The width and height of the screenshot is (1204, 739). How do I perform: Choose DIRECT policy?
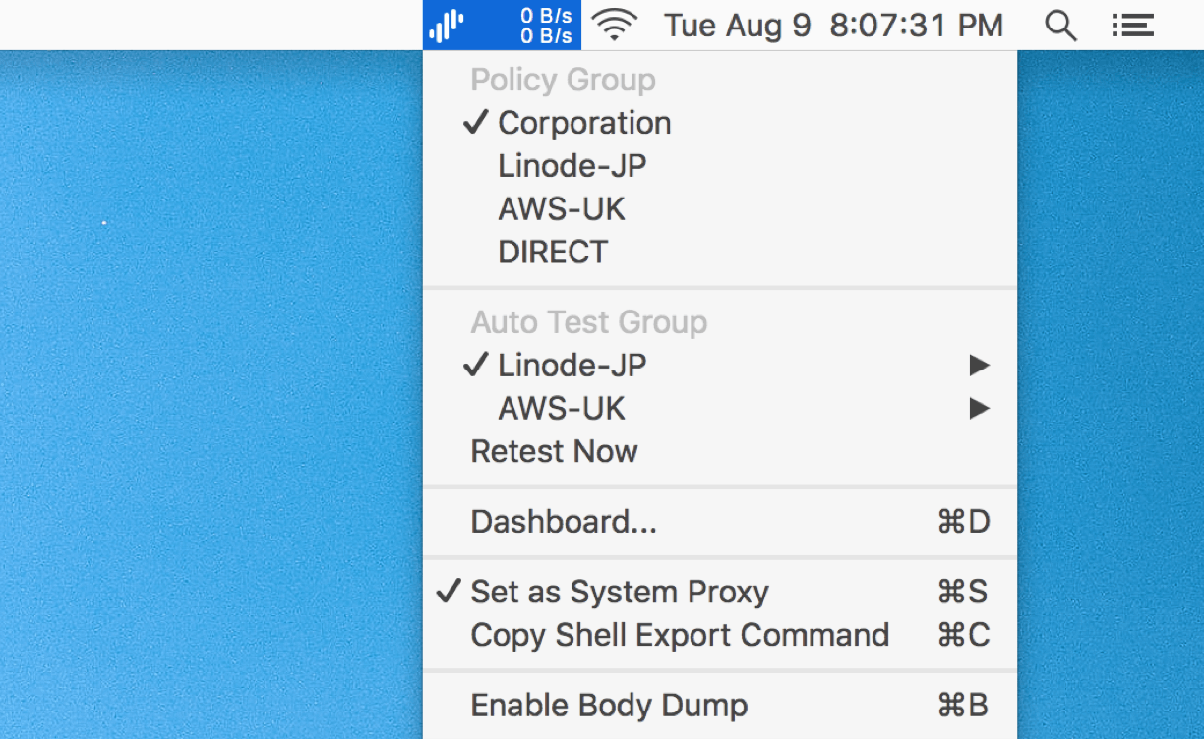[720, 253]
